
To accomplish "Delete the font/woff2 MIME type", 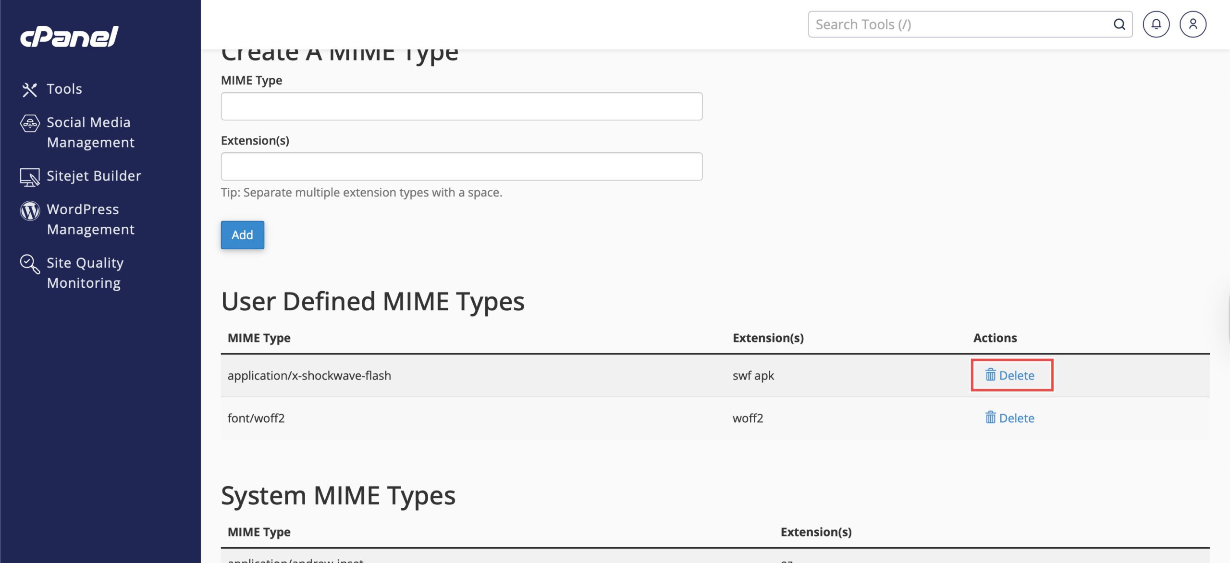I will [x=1016, y=418].
